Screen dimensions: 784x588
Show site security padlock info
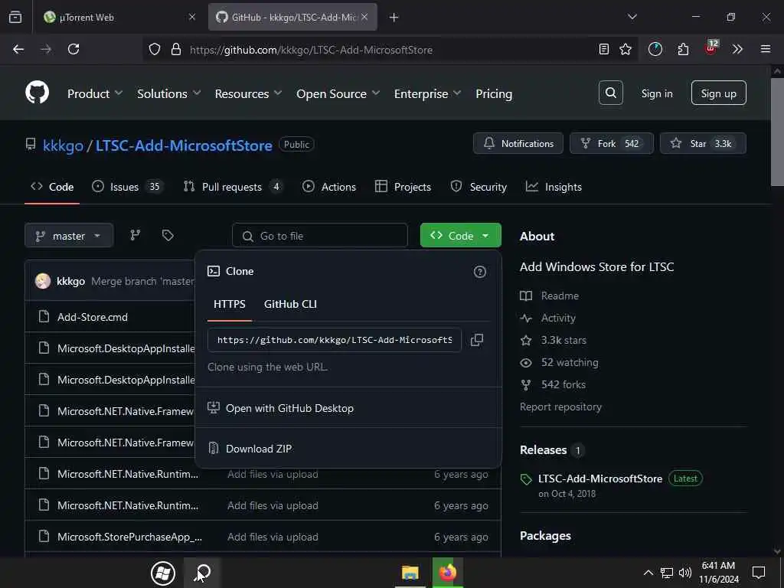(175, 49)
